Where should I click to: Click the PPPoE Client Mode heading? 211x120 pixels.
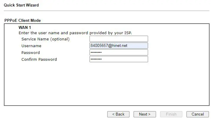click(x=22, y=21)
